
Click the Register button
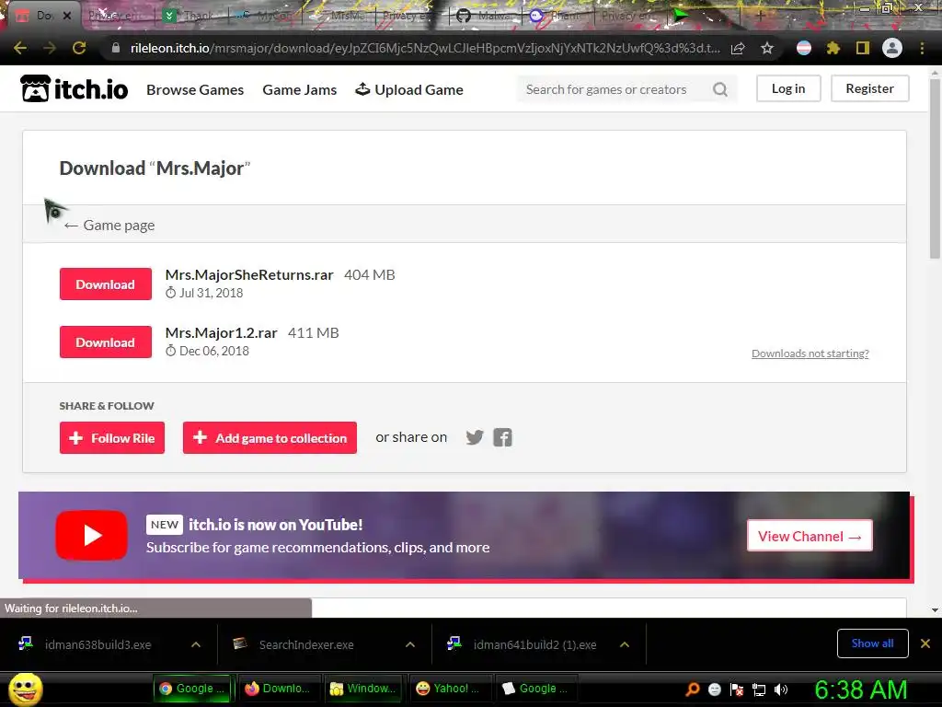(870, 88)
